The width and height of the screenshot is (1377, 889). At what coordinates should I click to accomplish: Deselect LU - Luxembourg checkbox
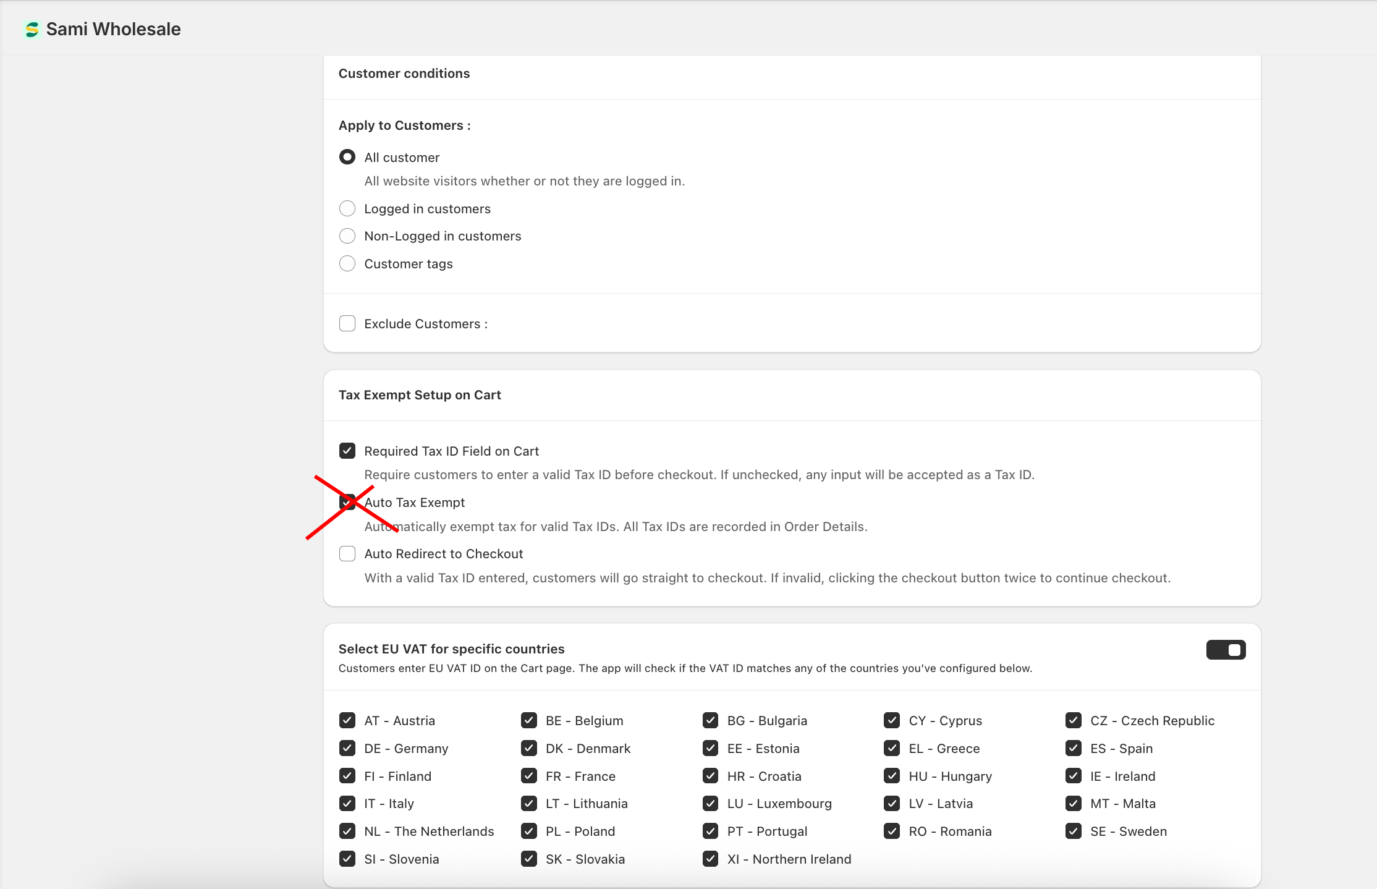coord(711,804)
